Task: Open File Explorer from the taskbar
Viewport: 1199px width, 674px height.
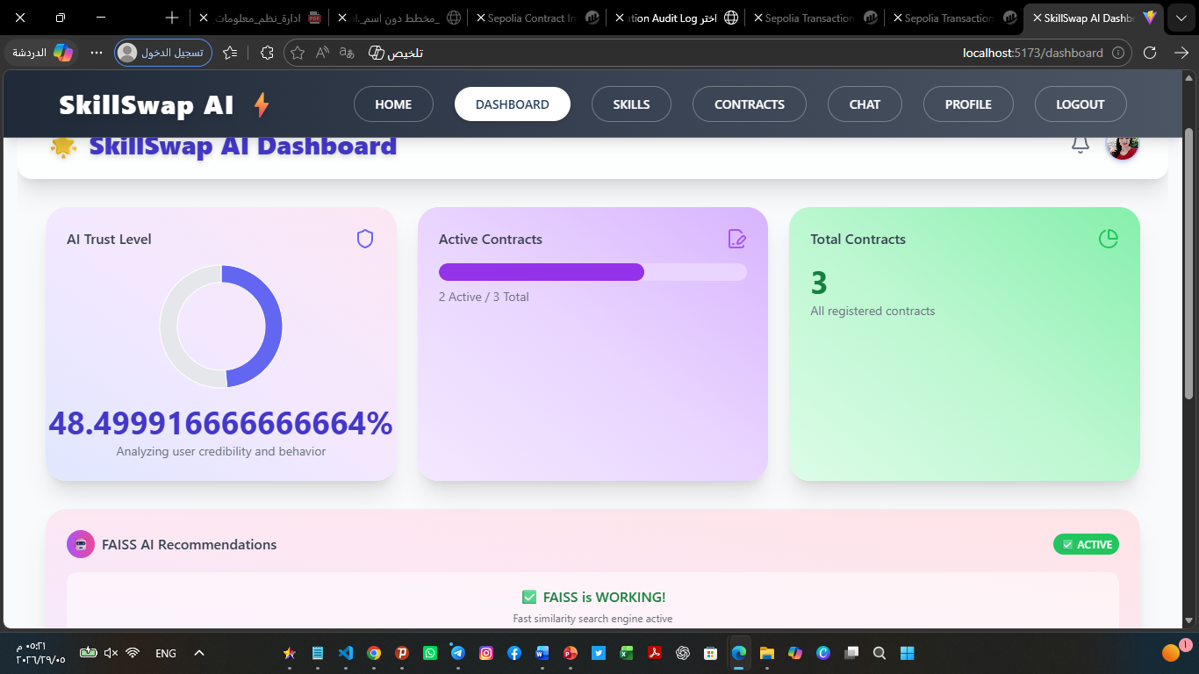Action: click(x=767, y=653)
